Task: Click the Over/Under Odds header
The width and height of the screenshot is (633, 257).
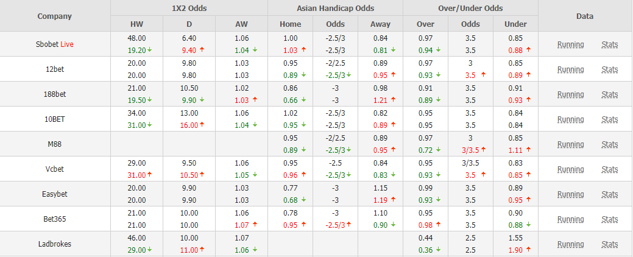Action: pos(470,8)
